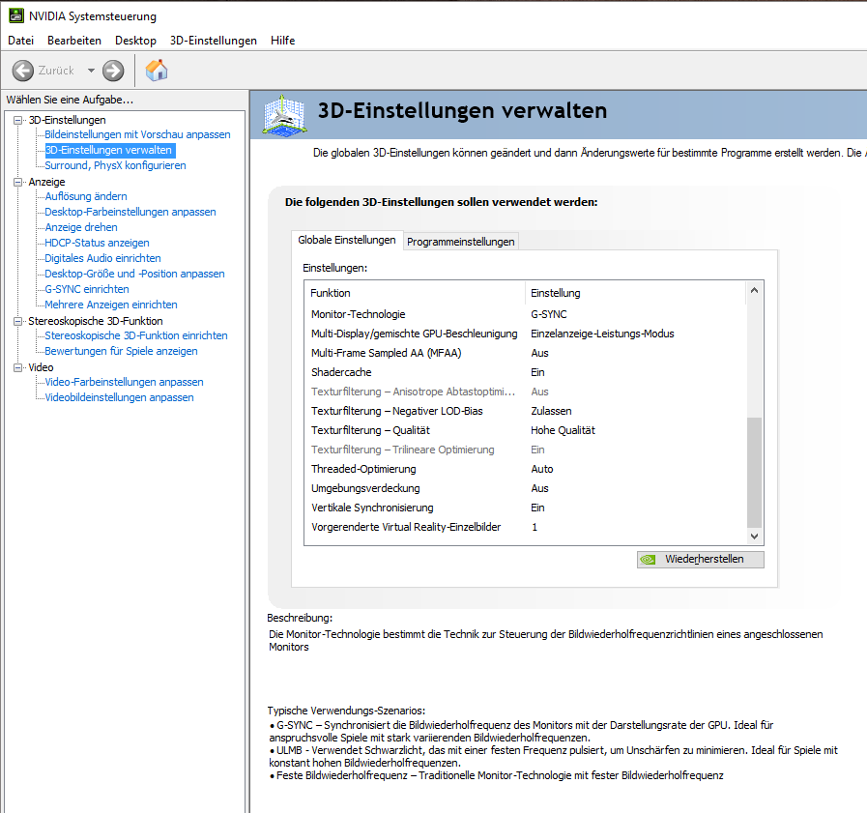Image resolution: width=867 pixels, height=813 pixels.
Task: Click the Zulassen setting value
Action: pyautogui.click(x=551, y=411)
